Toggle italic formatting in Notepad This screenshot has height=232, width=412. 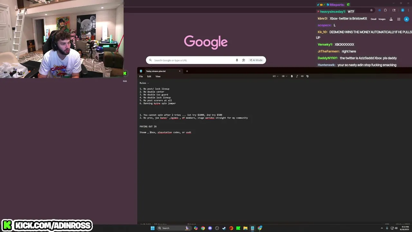(297, 76)
